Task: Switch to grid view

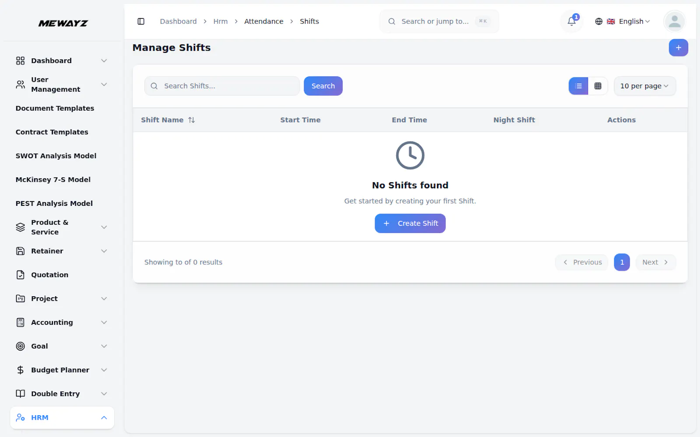Action: [x=598, y=86]
